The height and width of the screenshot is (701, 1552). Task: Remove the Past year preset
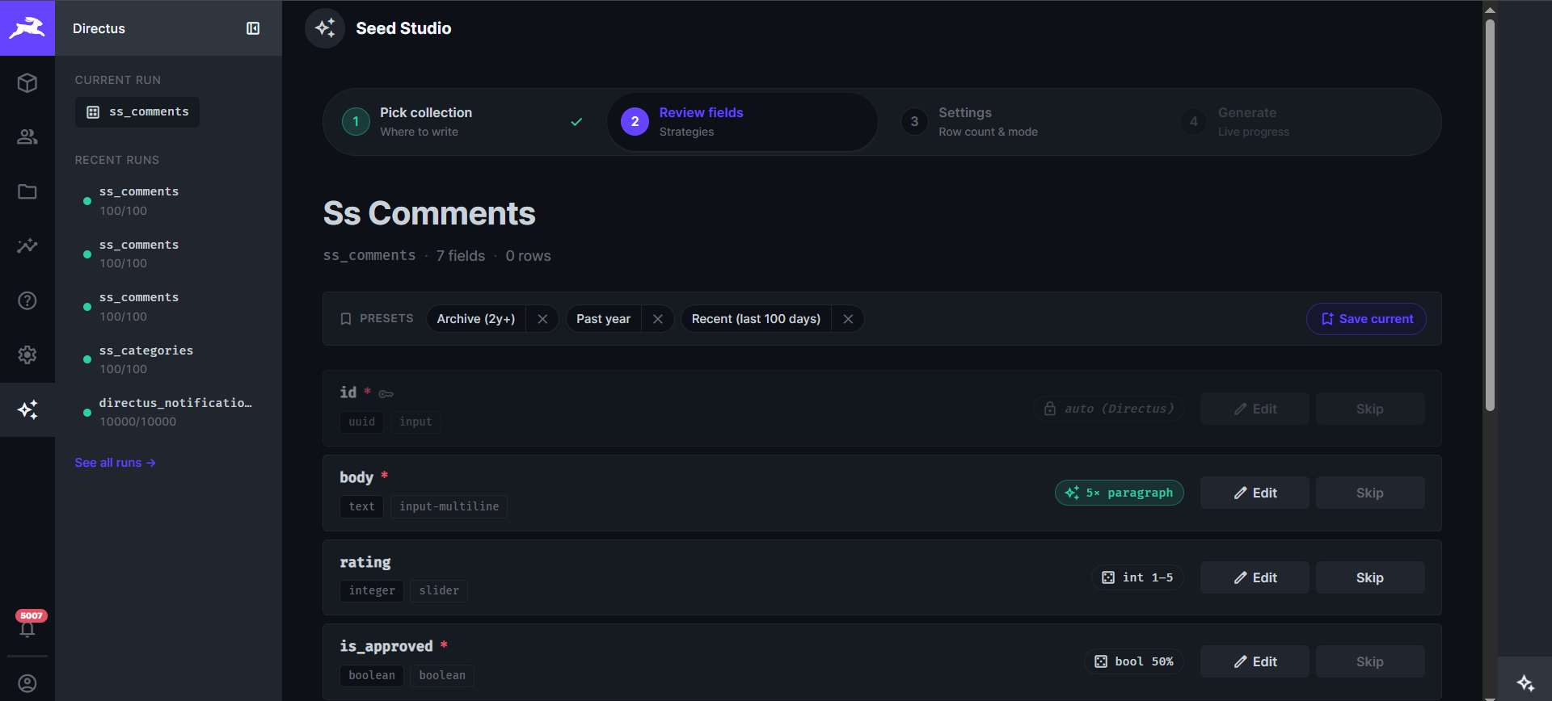pyautogui.click(x=658, y=319)
